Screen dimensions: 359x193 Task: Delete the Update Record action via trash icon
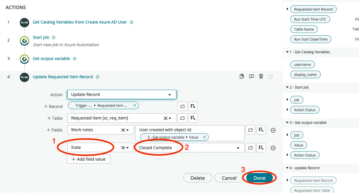point(261,76)
